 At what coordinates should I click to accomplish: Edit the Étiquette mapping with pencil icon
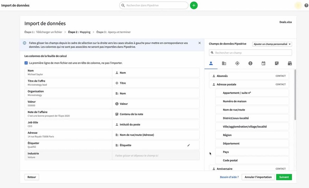pos(189,145)
